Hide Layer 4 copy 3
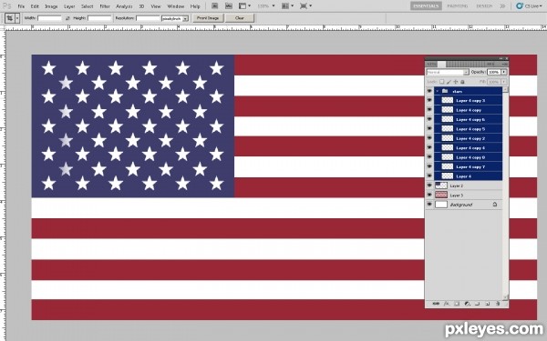Image resolution: width=547 pixels, height=341 pixels. (x=429, y=101)
